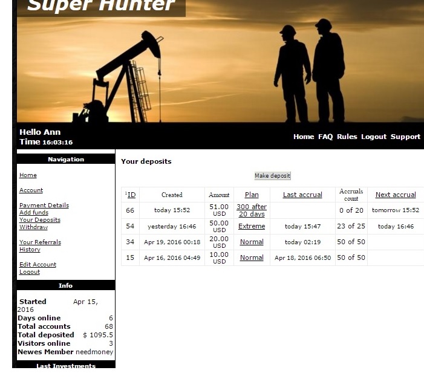Open Your Referrals sidebar link
Screen dimensions: 424x379
point(40,242)
